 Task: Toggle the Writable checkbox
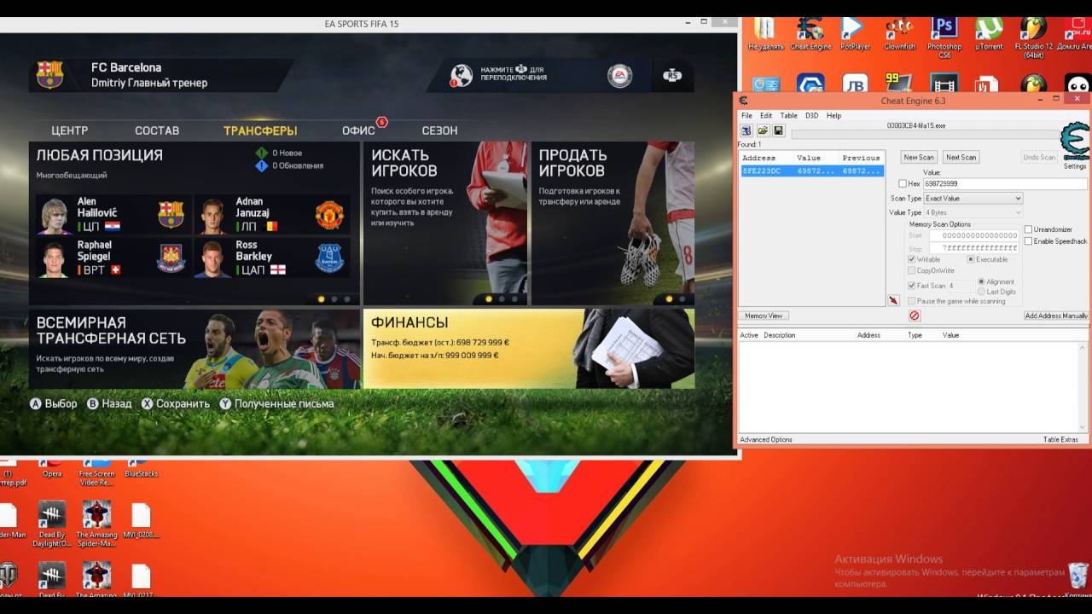(x=912, y=259)
